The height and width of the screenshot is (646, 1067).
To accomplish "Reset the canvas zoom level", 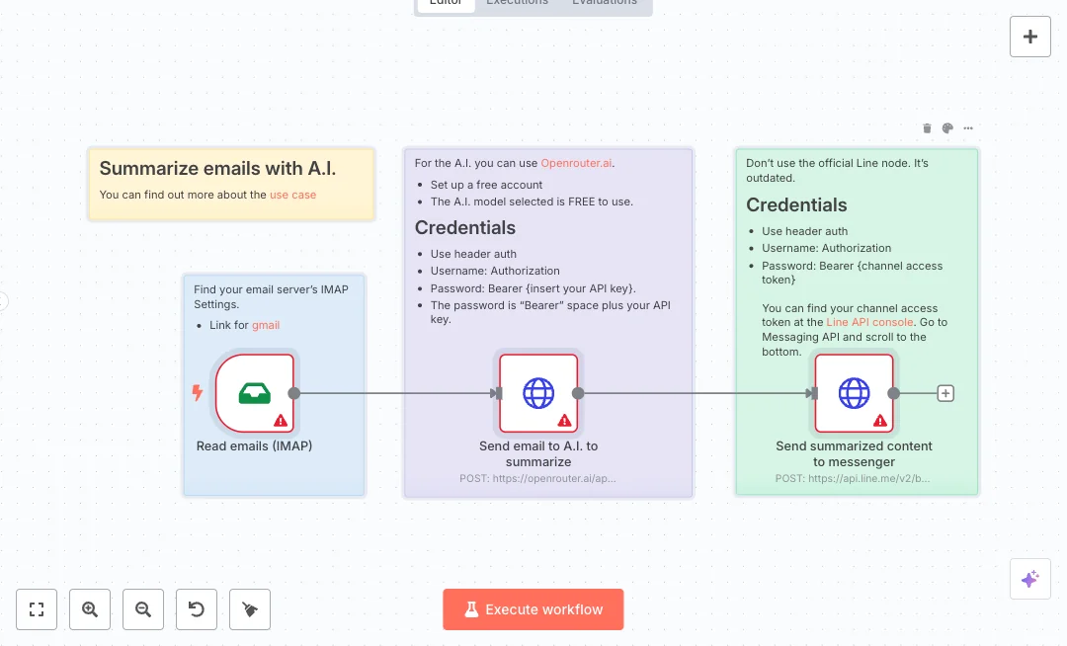I will (197, 609).
